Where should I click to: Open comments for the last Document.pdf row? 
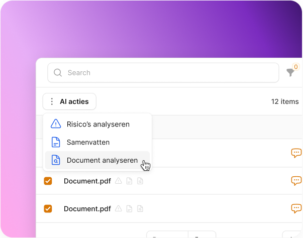pyautogui.click(x=296, y=208)
